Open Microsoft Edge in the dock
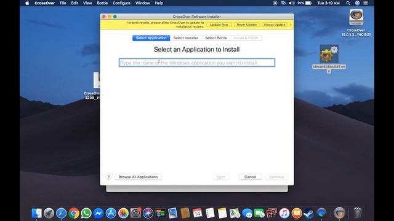Viewport: 394px width, 221px height. 321,213
